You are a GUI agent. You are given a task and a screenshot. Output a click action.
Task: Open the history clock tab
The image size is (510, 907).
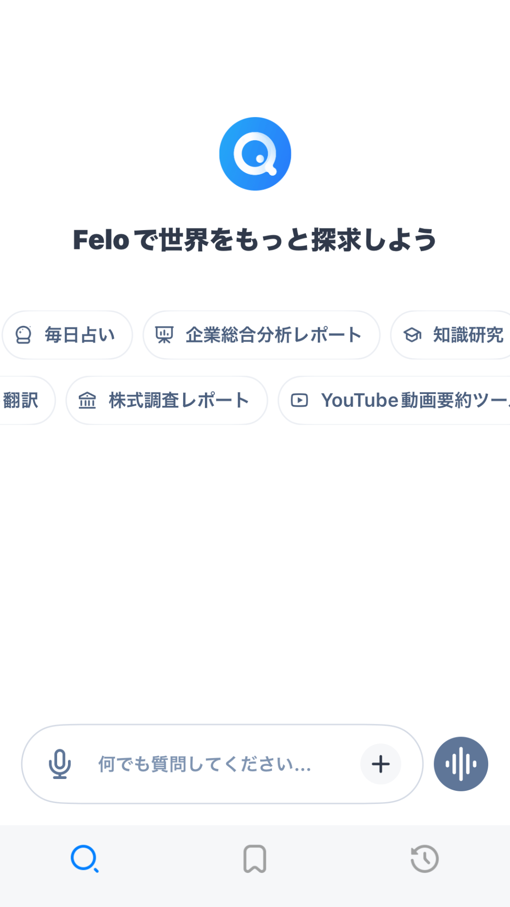click(425, 859)
